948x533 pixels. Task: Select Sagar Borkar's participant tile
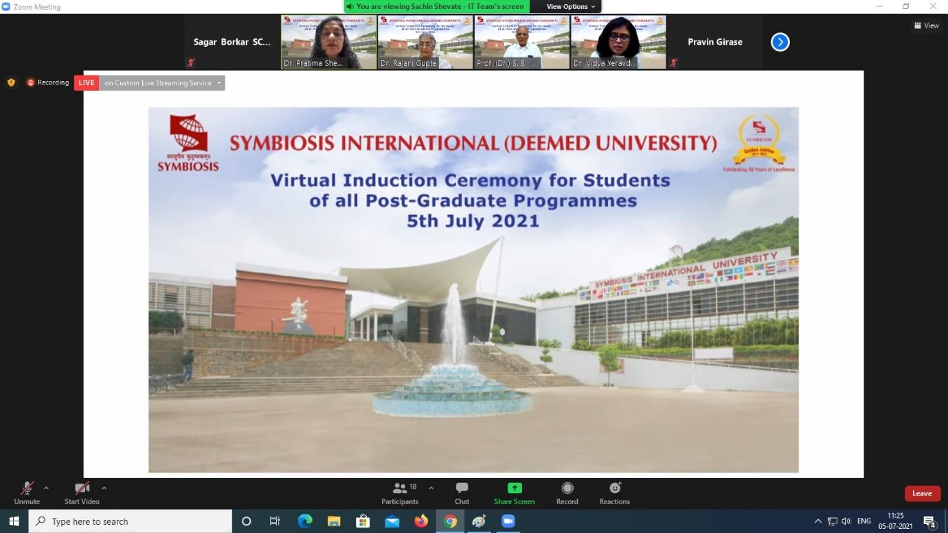click(x=232, y=42)
